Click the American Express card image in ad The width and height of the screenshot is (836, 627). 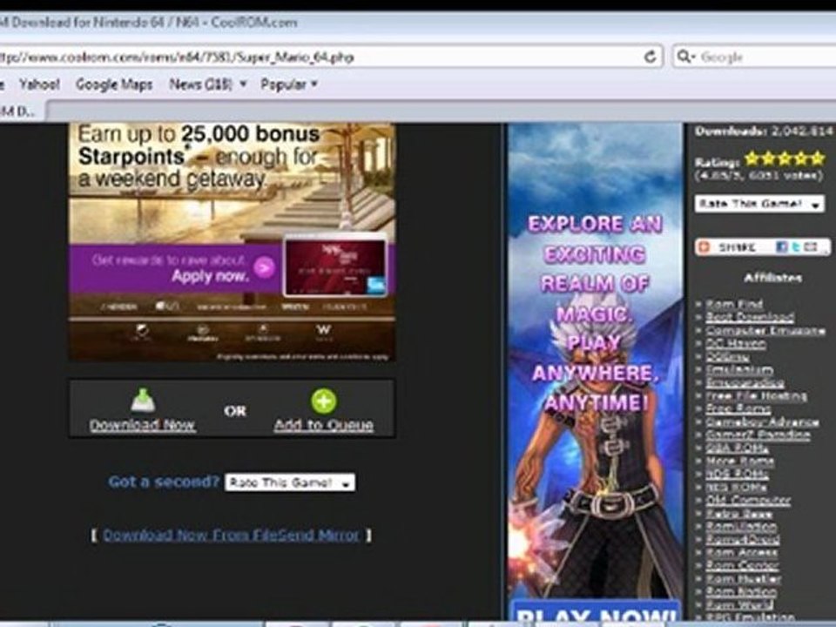[335, 267]
